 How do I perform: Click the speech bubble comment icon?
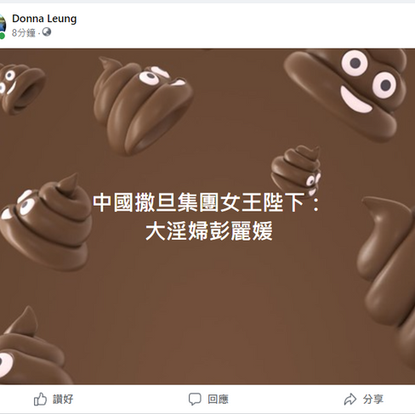click(x=195, y=399)
